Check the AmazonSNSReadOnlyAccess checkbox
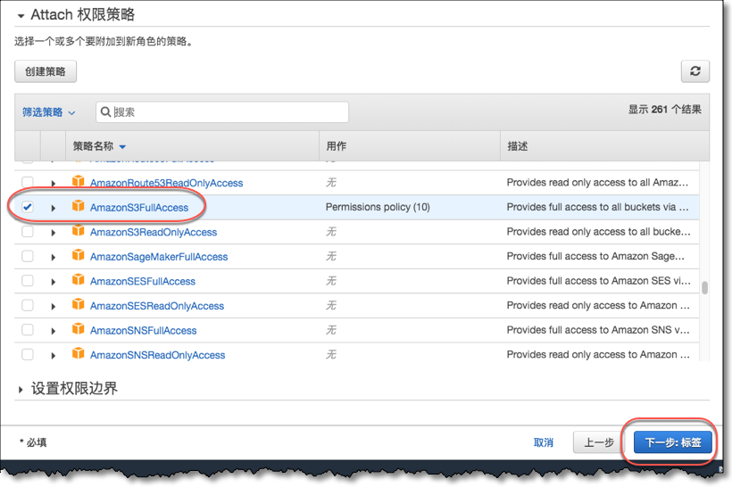This screenshot has height=487, width=732. click(28, 354)
